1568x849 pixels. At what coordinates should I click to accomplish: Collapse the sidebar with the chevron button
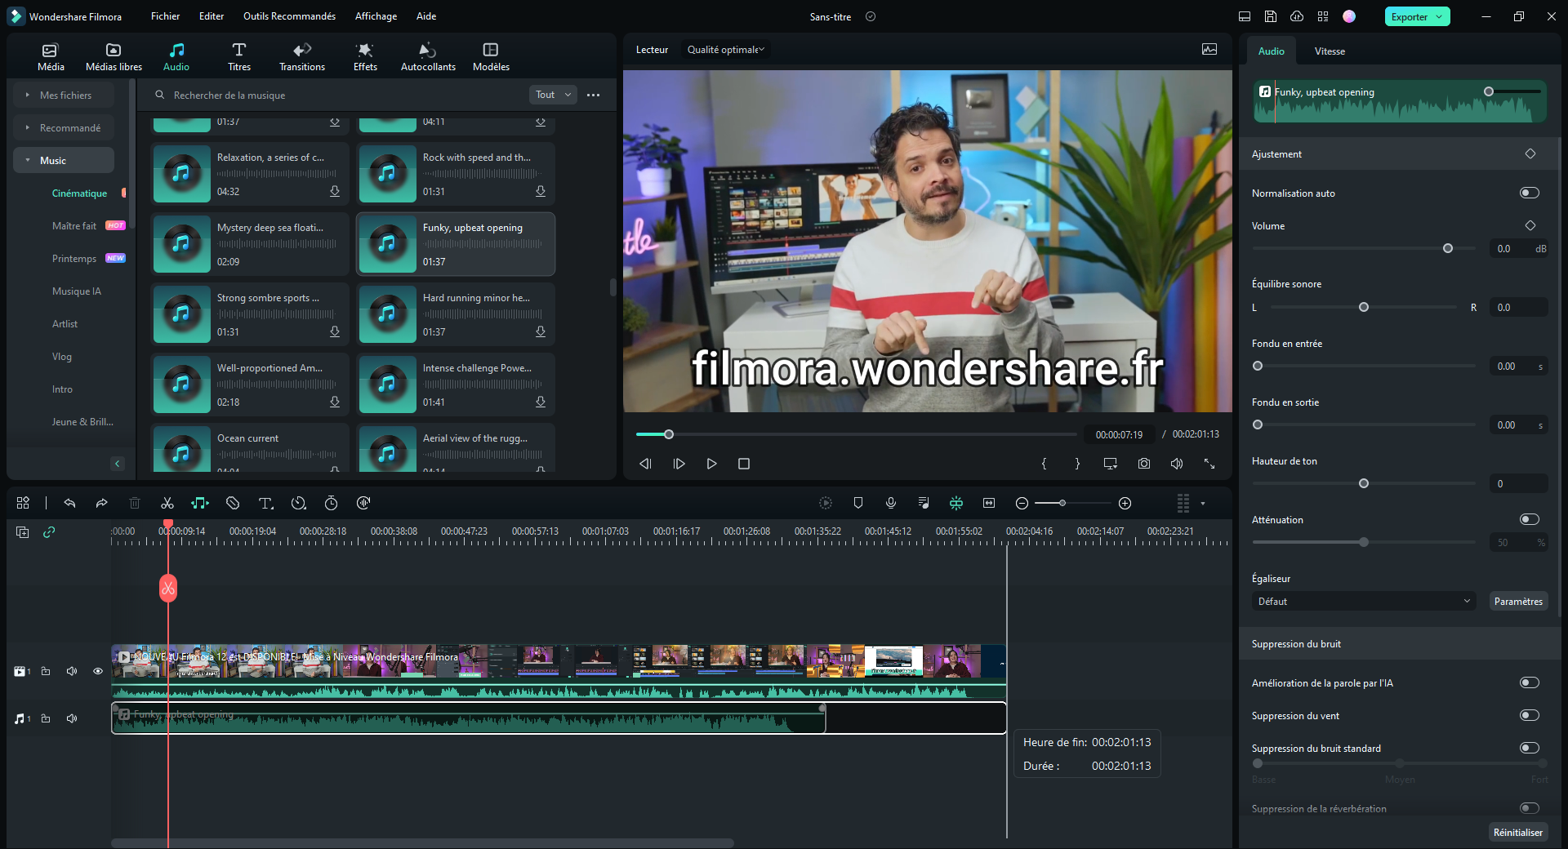(x=117, y=464)
